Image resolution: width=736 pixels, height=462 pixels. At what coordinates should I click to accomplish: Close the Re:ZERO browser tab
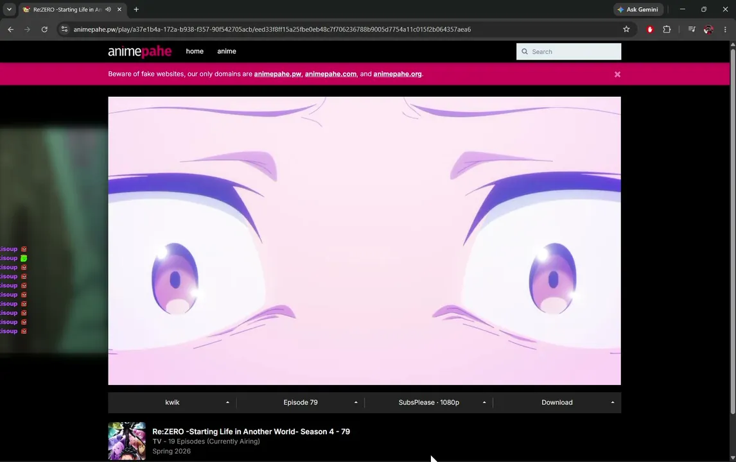coord(119,10)
